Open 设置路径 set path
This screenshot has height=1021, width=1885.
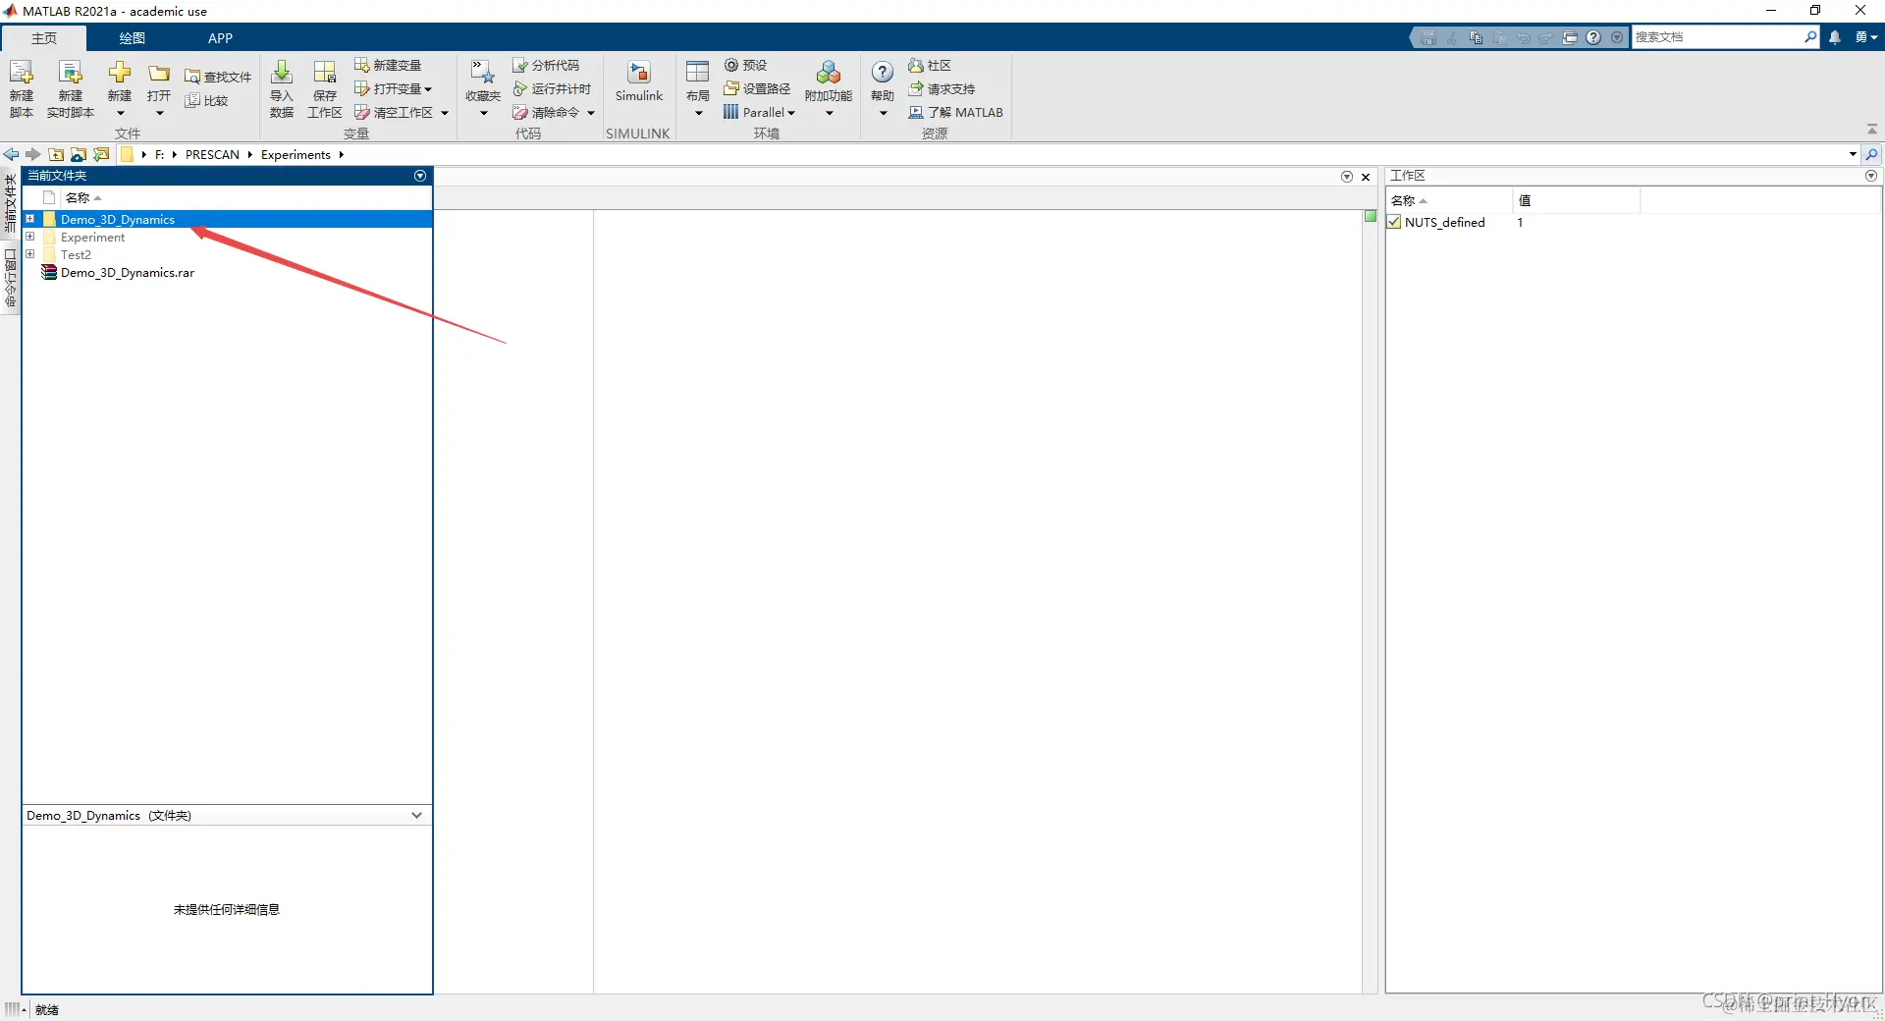[757, 88]
